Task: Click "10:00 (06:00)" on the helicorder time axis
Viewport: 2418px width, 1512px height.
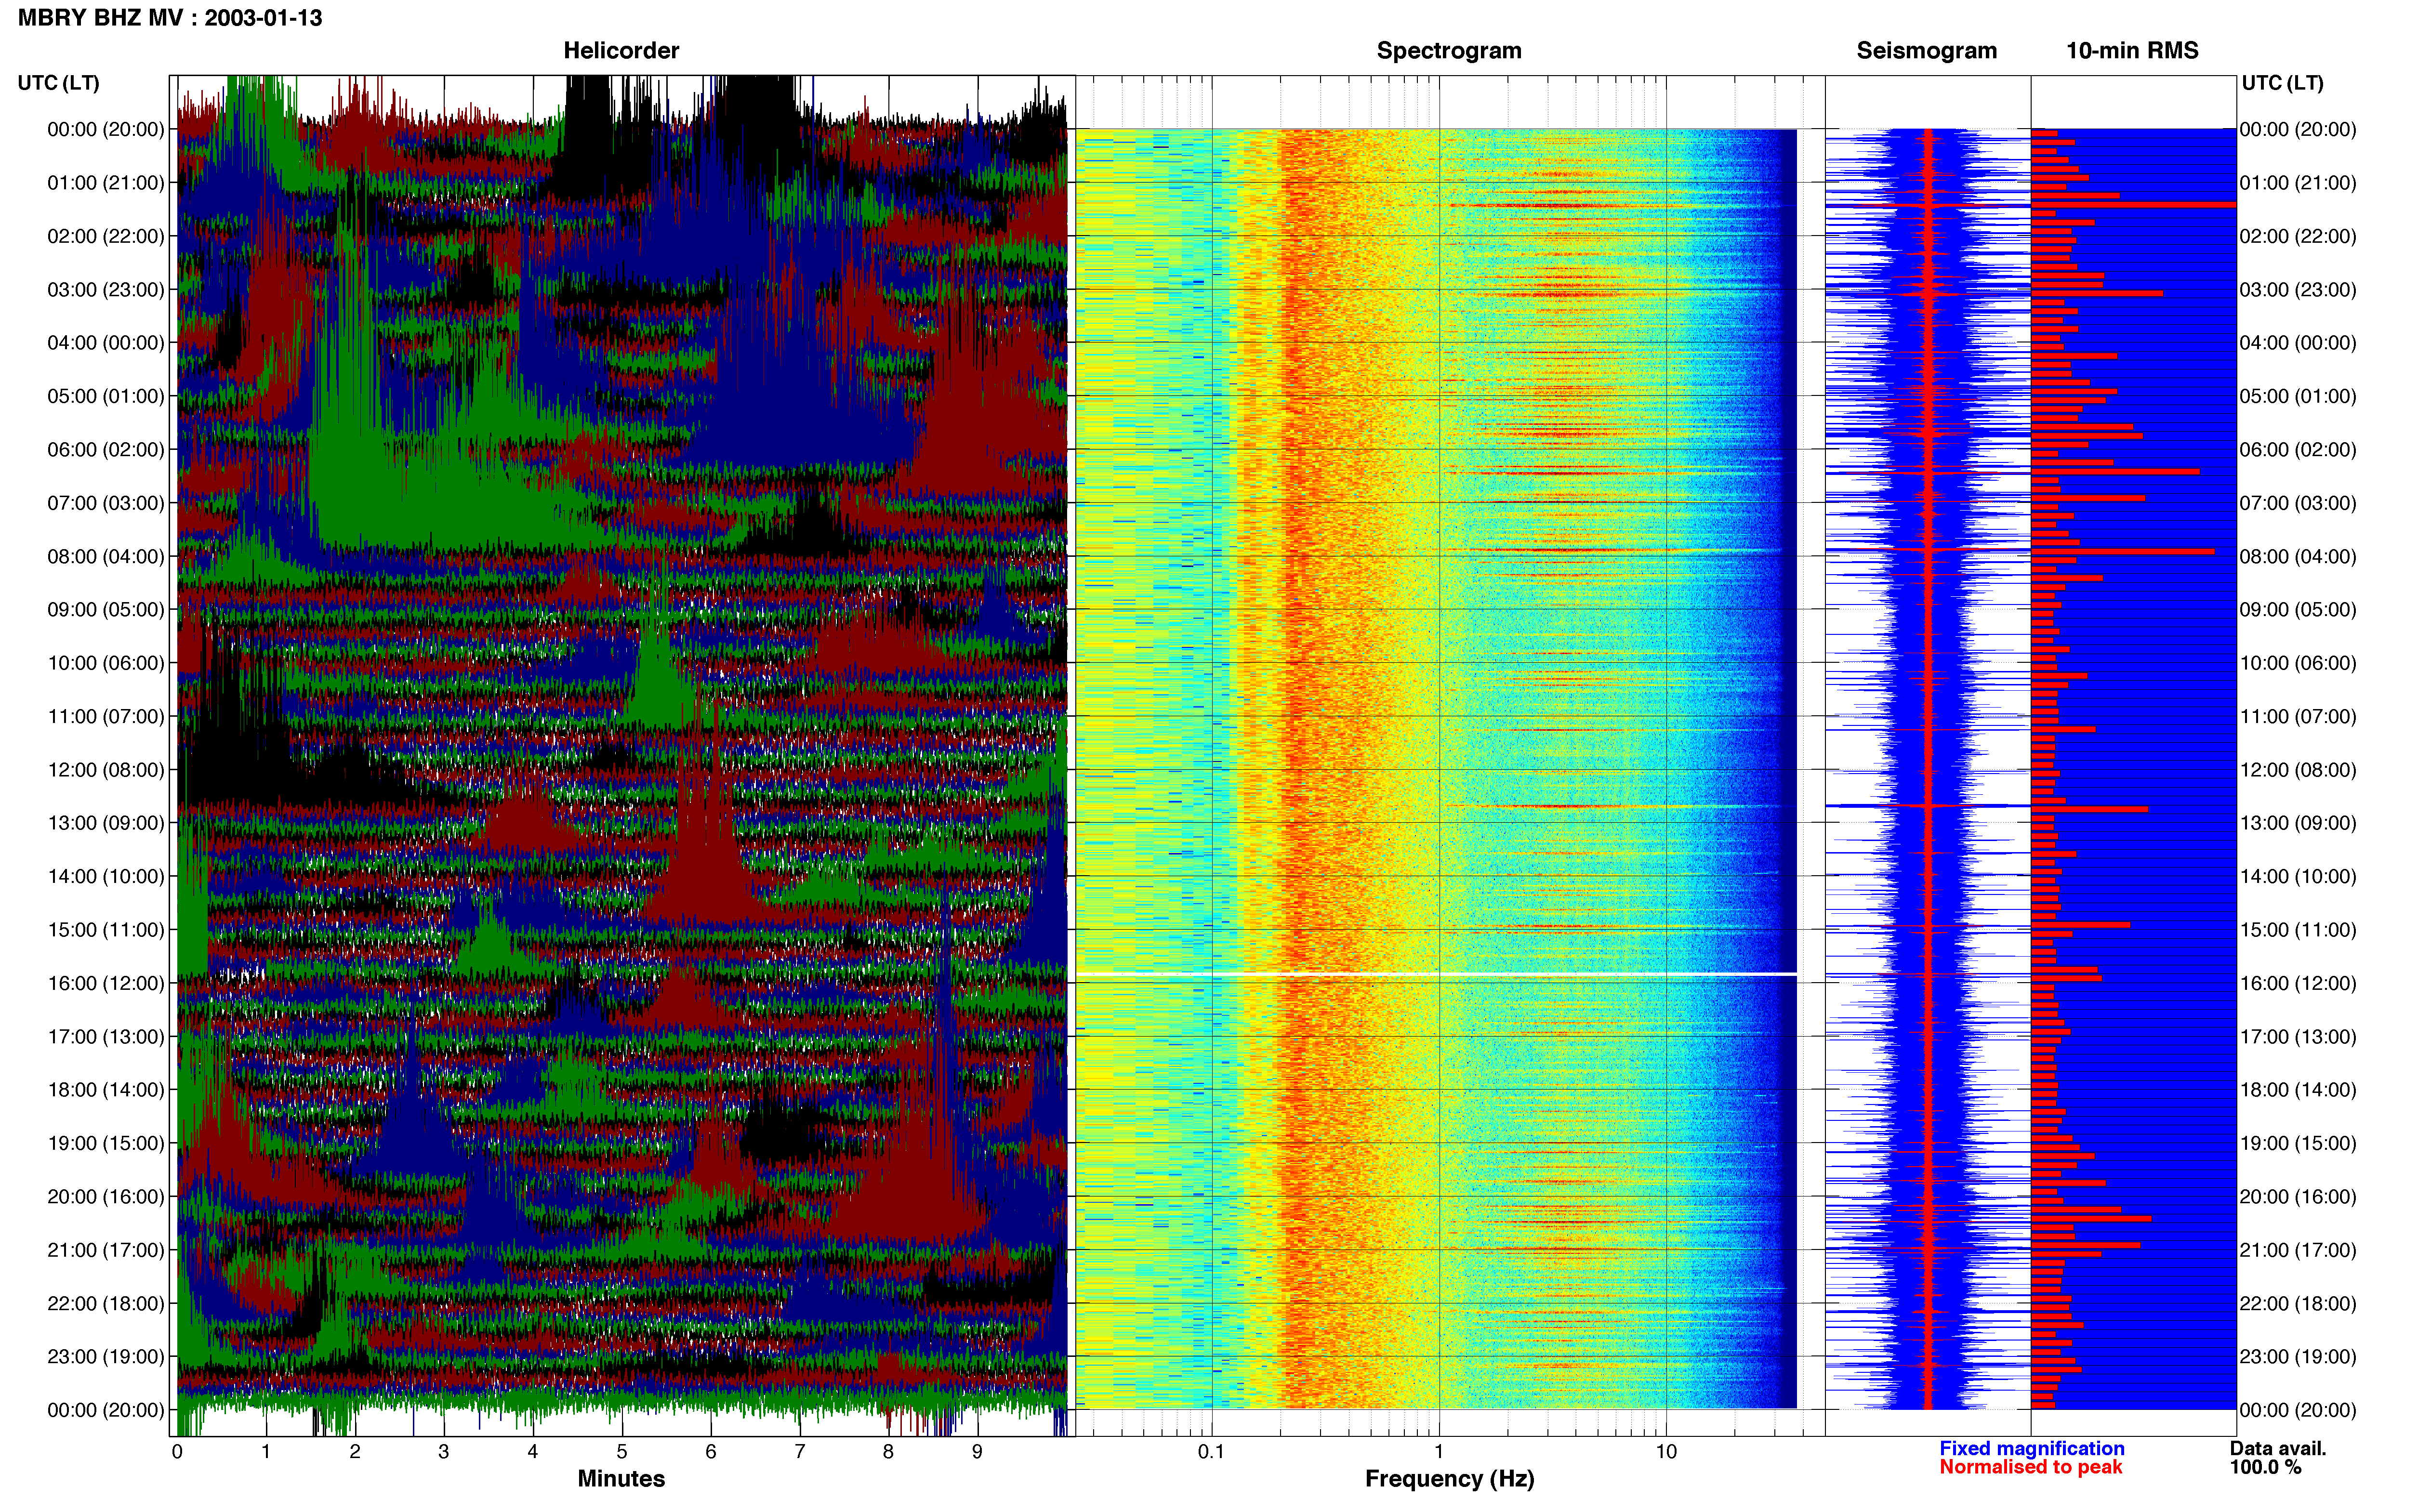Action: (106, 663)
